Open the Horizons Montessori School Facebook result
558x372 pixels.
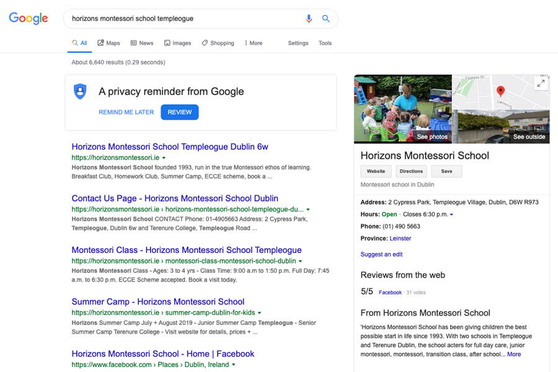coord(163,354)
